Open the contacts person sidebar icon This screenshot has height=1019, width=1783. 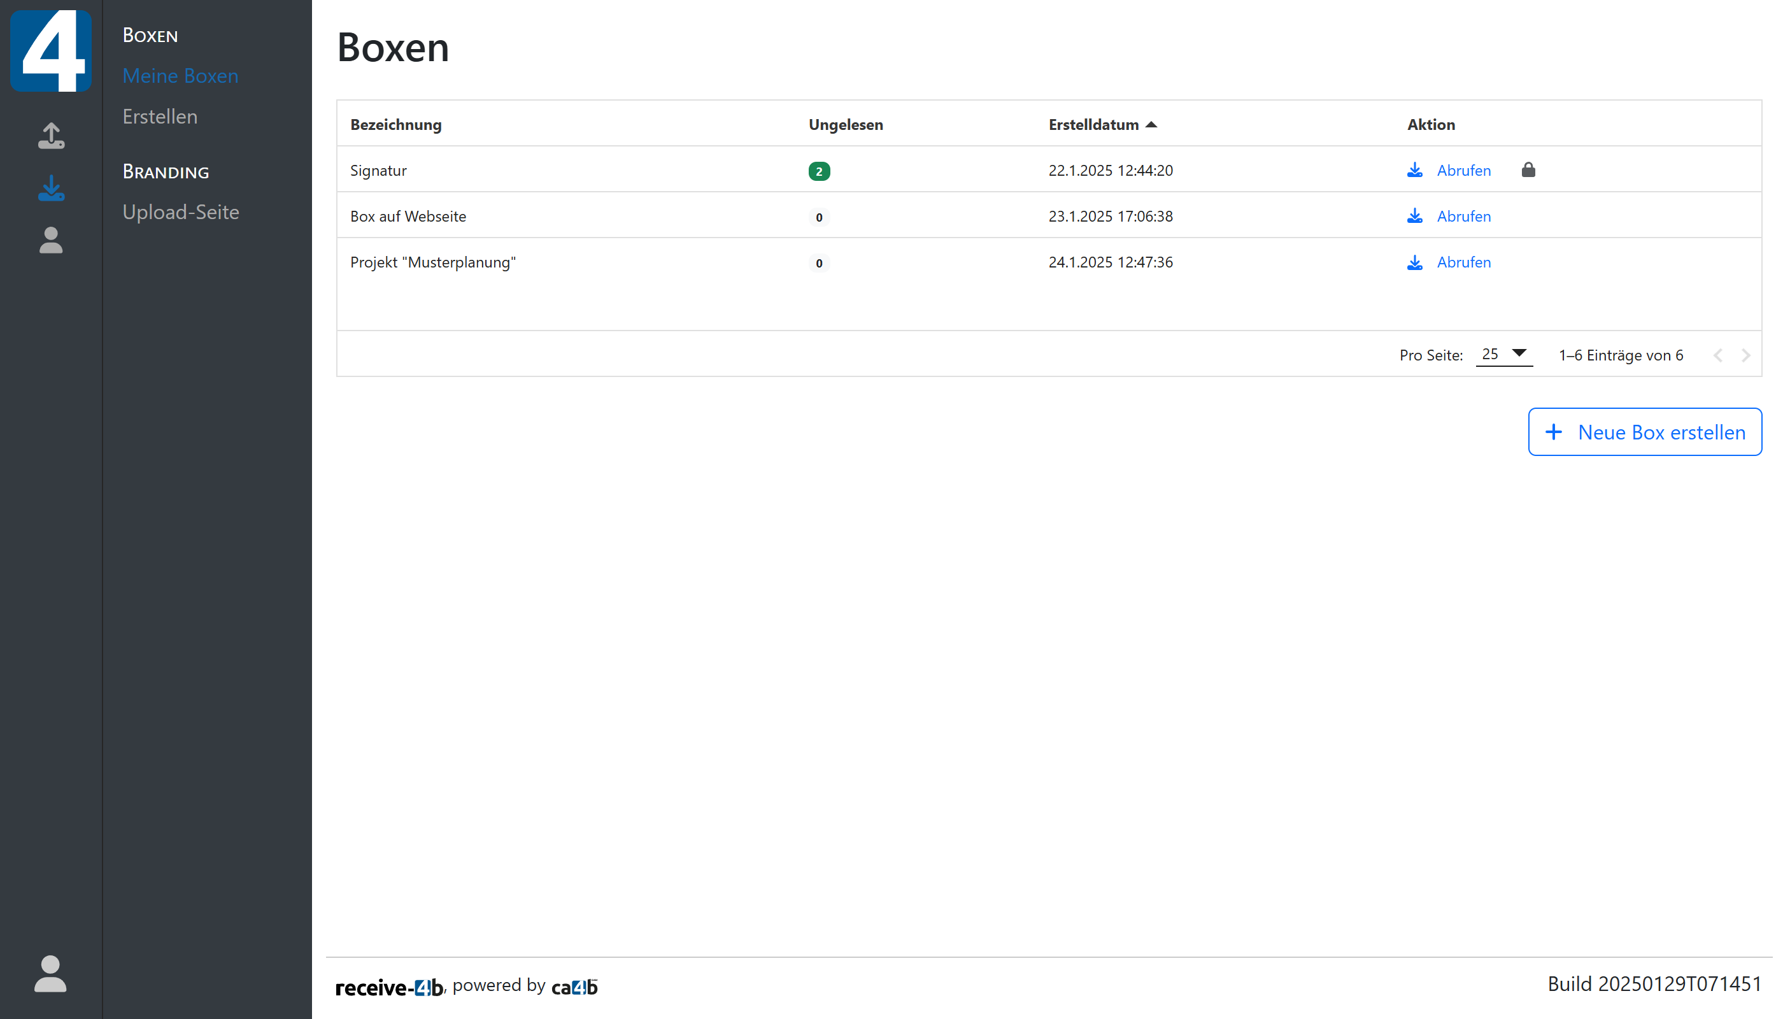[x=51, y=240]
